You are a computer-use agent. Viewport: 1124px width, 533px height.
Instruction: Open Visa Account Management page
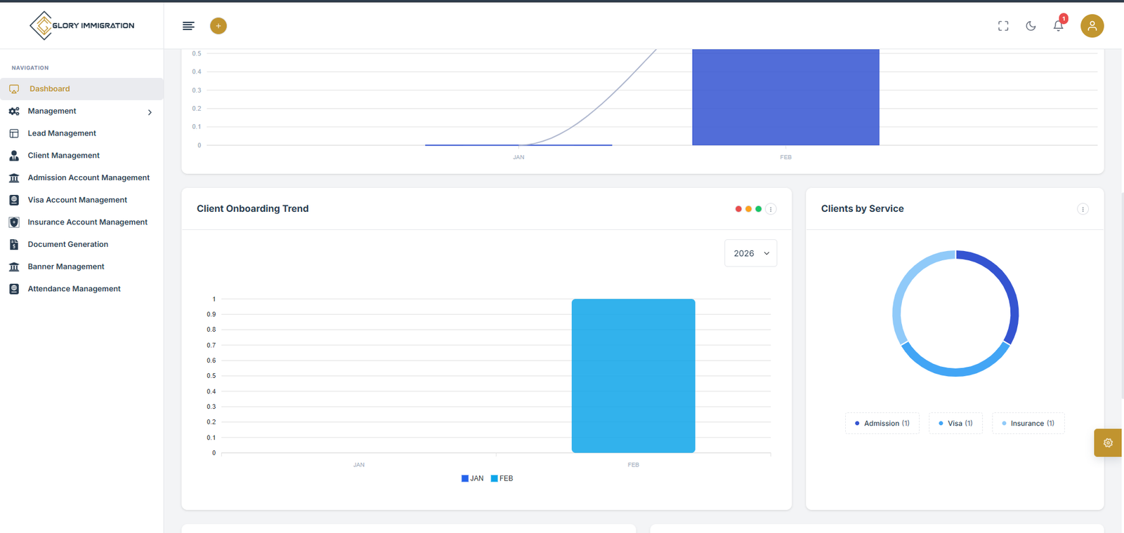77,200
